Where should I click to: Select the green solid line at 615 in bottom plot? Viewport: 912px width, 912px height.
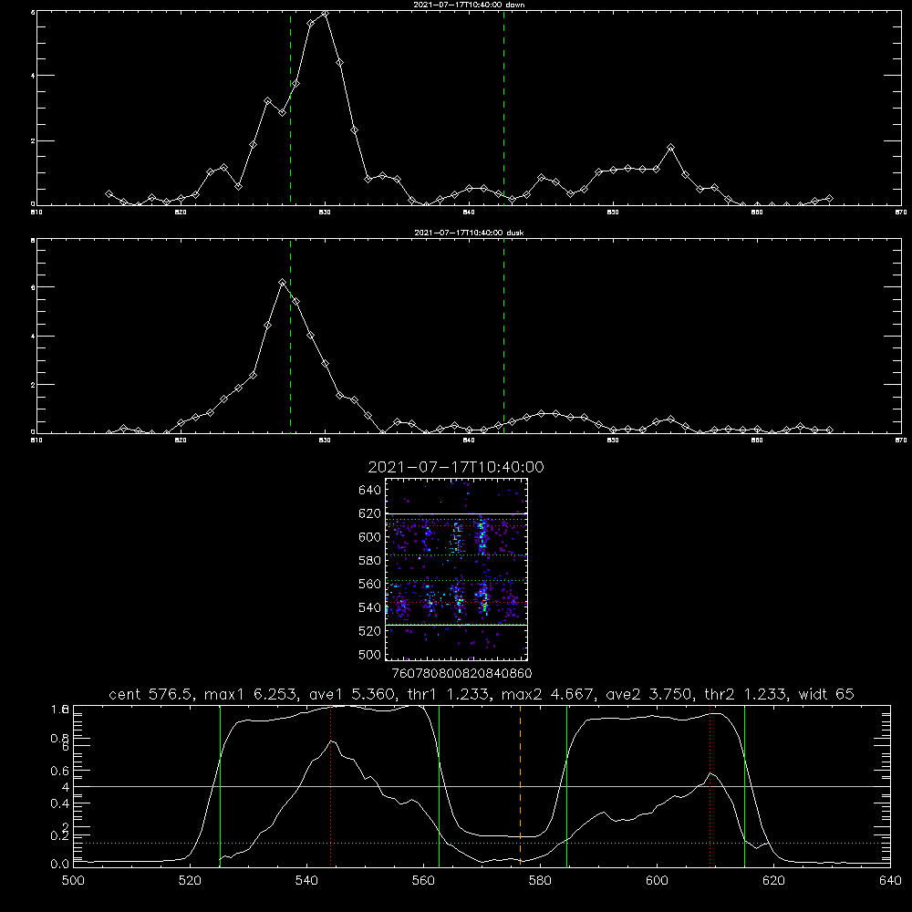click(744, 785)
